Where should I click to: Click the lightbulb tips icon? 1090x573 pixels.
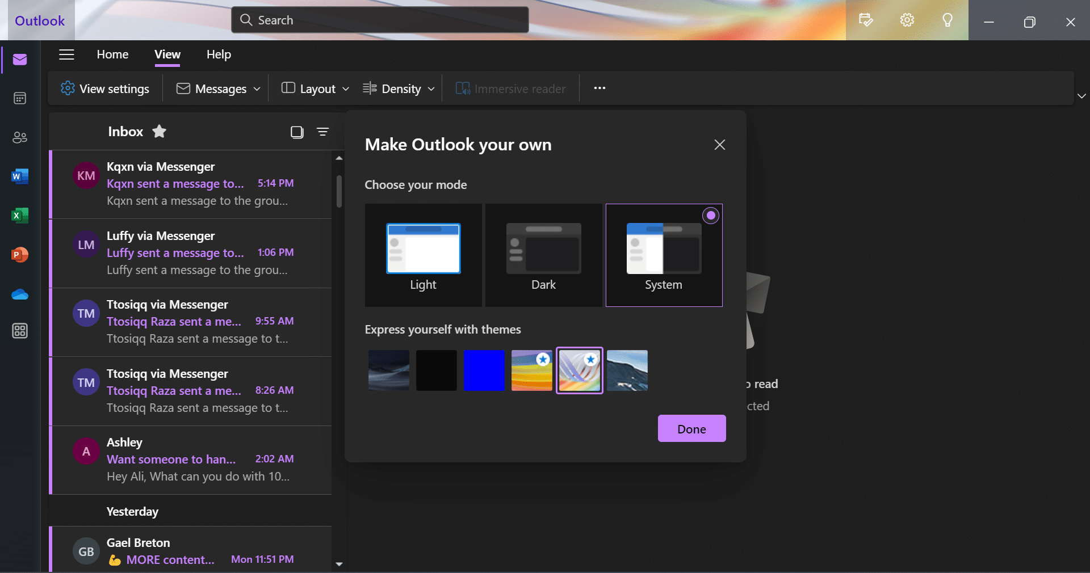click(x=947, y=20)
